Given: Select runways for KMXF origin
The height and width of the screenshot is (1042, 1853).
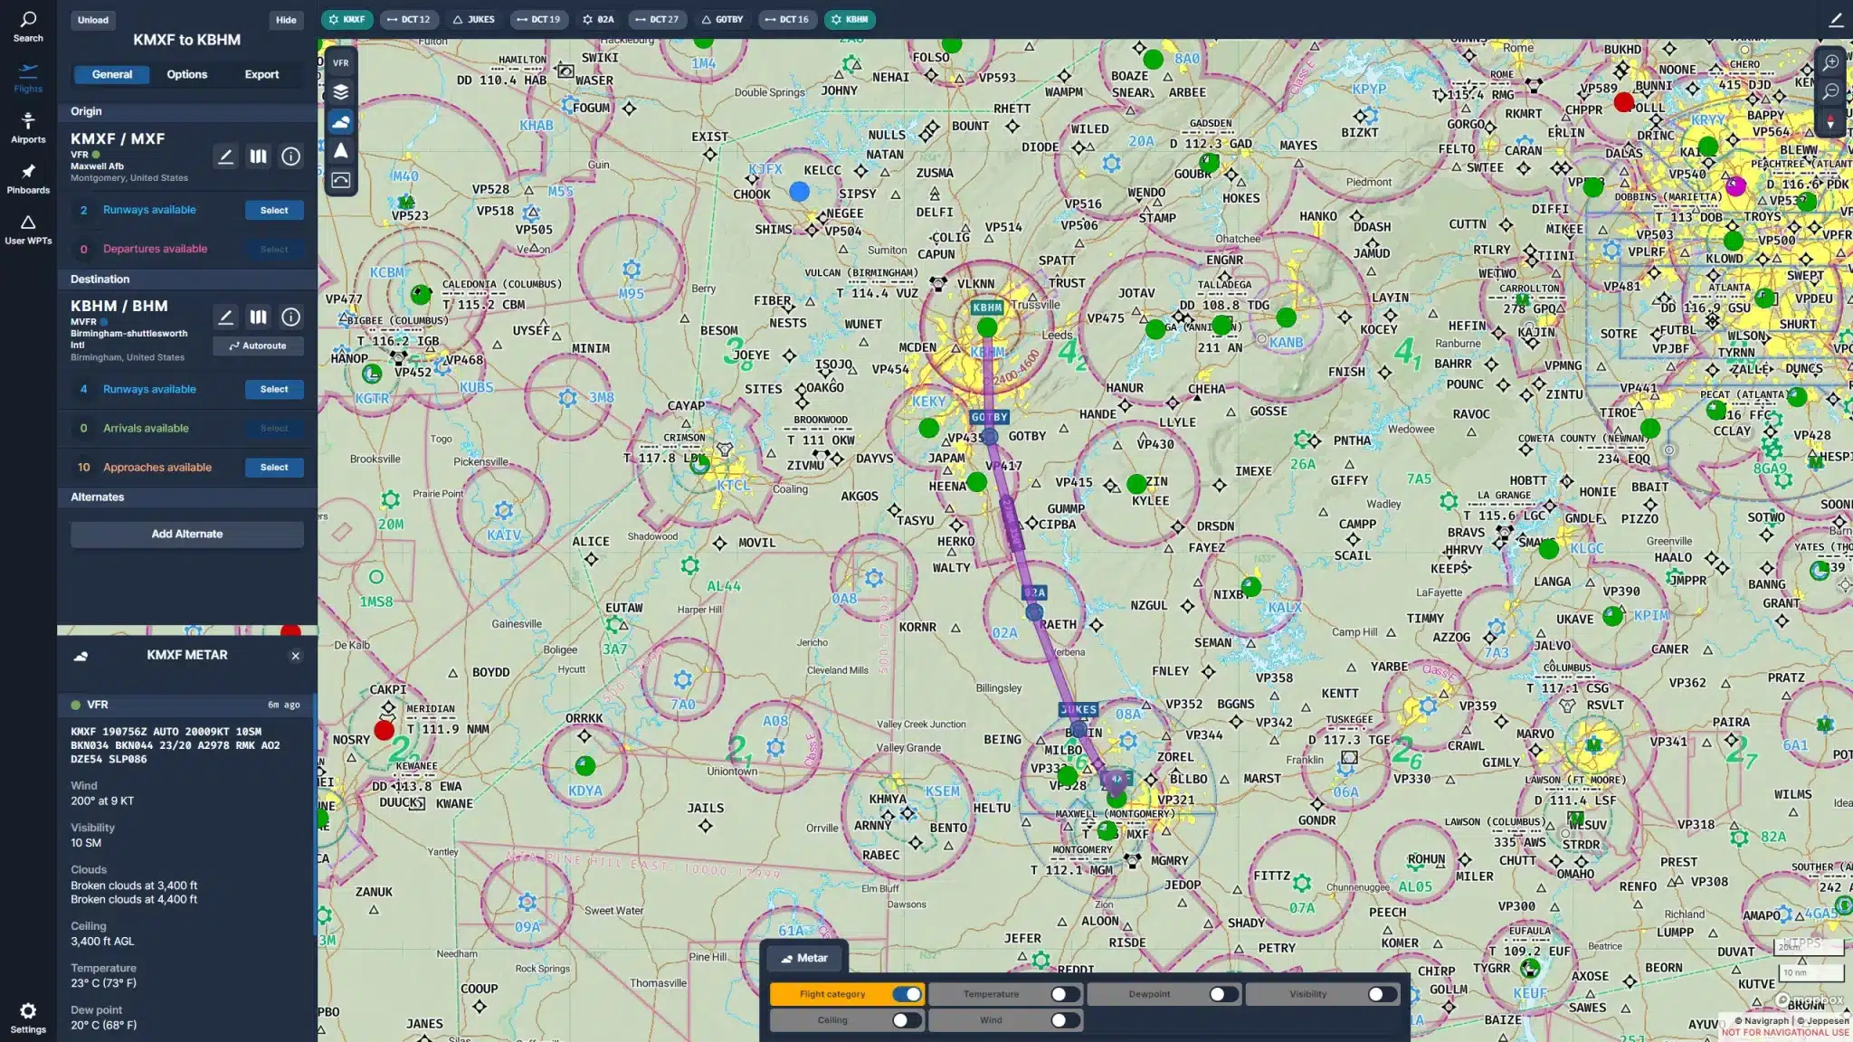Looking at the screenshot, I should [274, 210].
